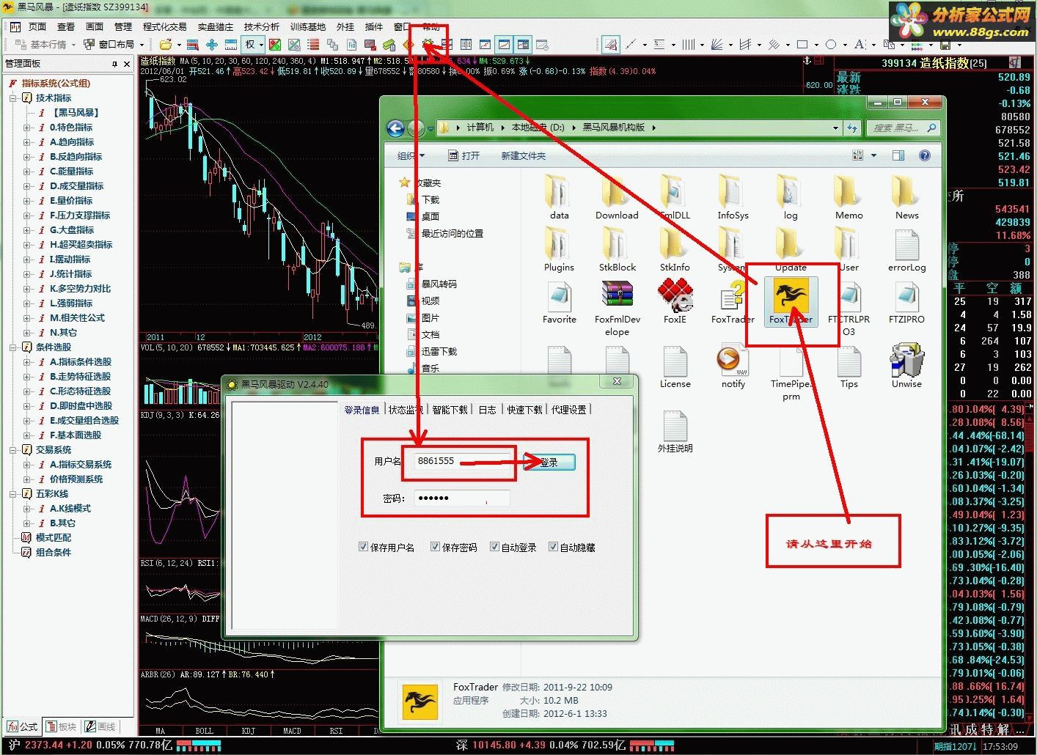Expand the F.压力支撑指标 tree item
The width and height of the screenshot is (1037, 755).
click(x=27, y=215)
